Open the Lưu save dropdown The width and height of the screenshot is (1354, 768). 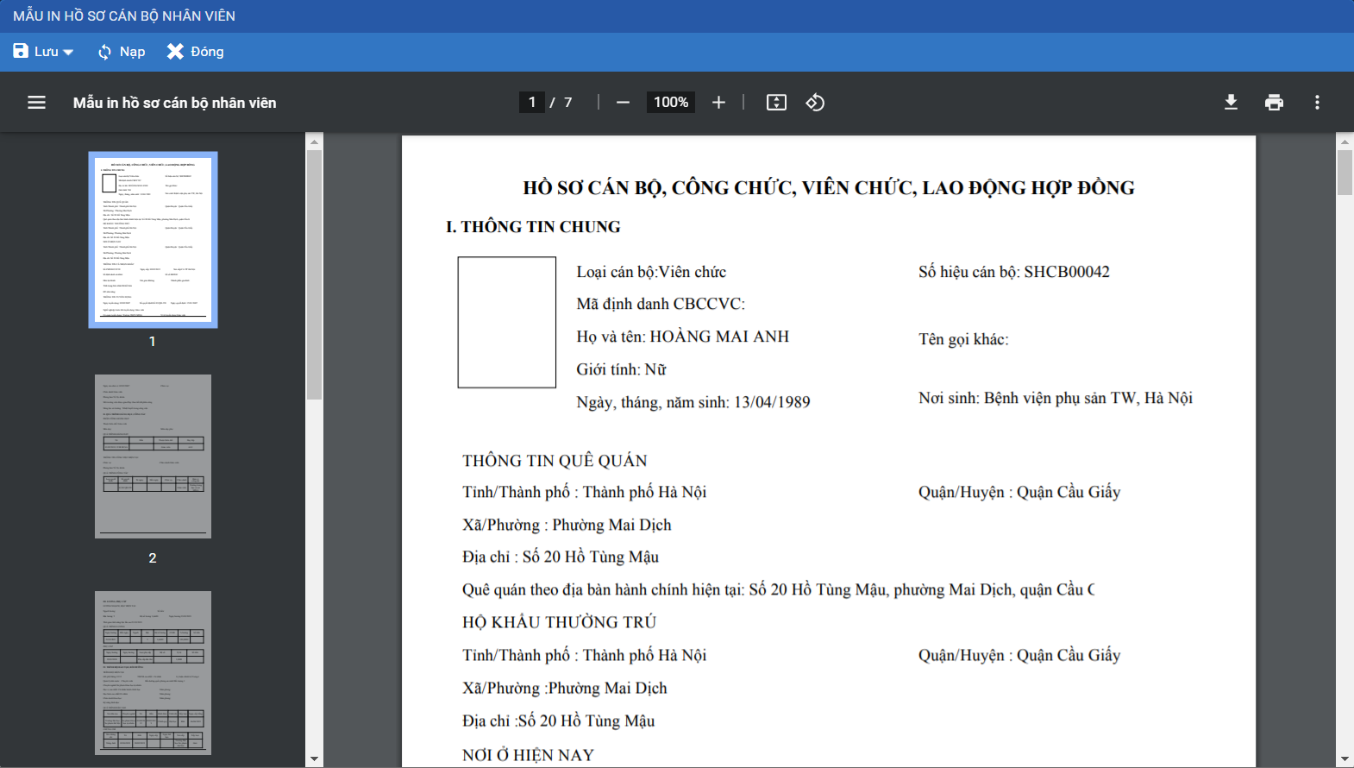[43, 52]
